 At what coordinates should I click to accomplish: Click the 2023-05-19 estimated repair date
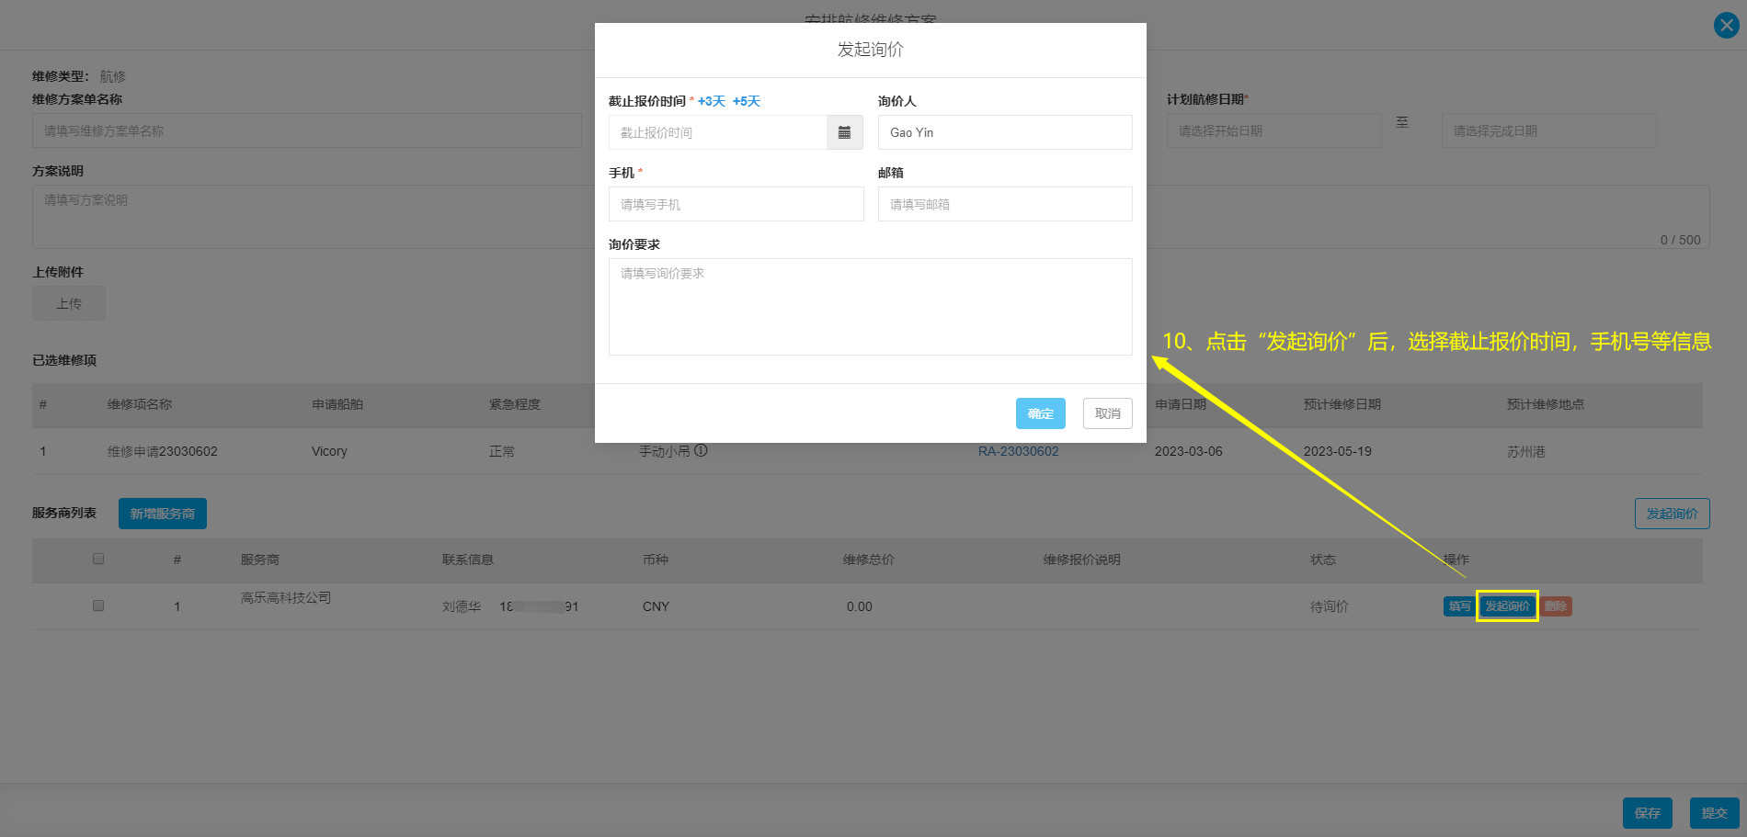click(1337, 451)
